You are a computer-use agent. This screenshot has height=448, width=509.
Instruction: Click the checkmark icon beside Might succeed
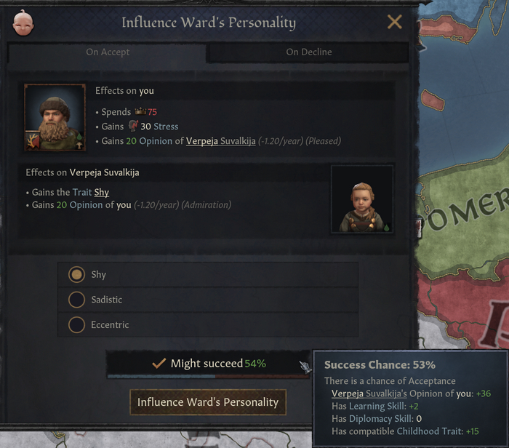(x=159, y=363)
